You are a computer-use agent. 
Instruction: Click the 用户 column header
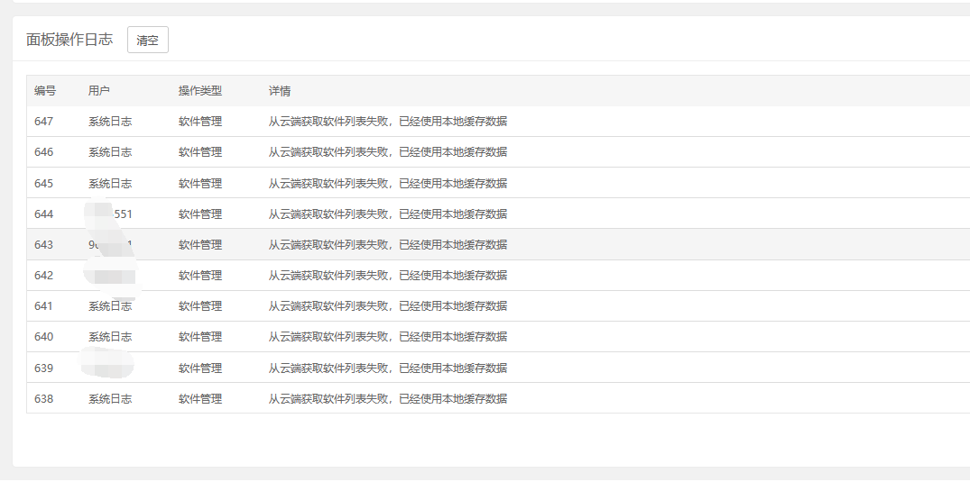tap(99, 91)
